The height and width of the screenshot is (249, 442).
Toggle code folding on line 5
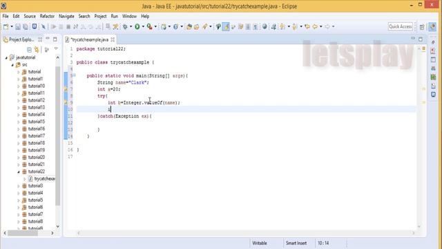click(x=75, y=75)
